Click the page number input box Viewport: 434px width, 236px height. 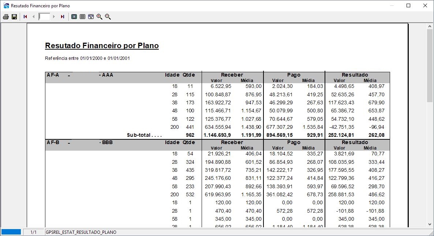[44, 17]
